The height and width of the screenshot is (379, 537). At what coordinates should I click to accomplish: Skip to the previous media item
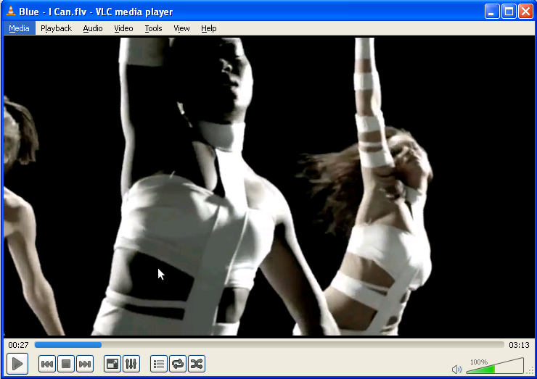pos(47,364)
